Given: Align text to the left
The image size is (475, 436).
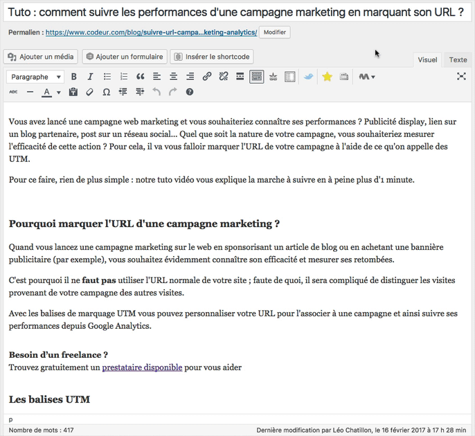Looking at the screenshot, I should [156, 77].
